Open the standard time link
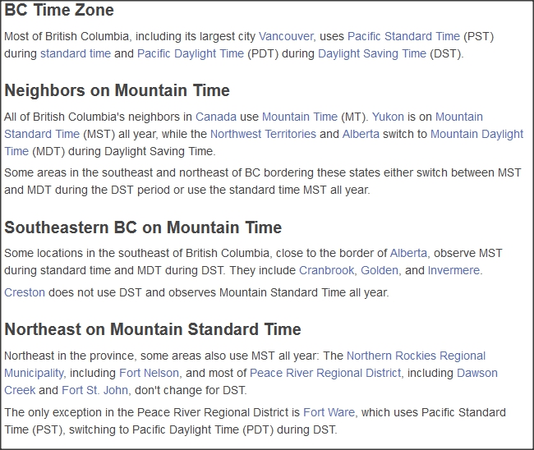534x450 pixels. point(76,53)
